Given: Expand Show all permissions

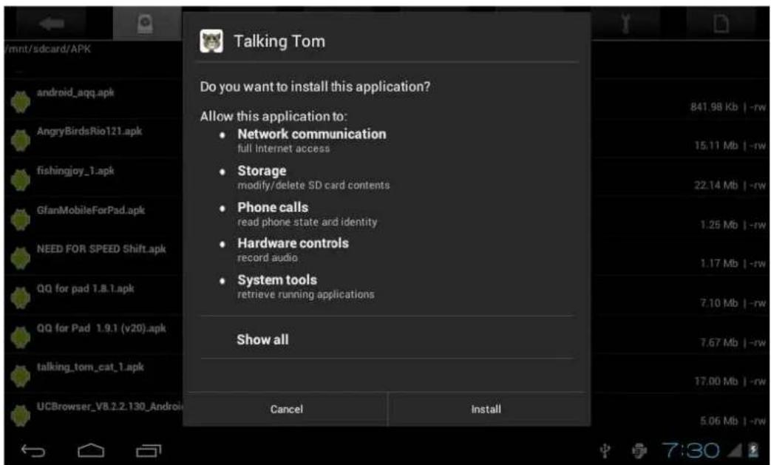Looking at the screenshot, I should (262, 339).
